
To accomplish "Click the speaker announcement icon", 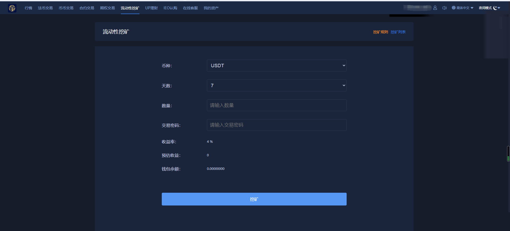I will point(444,8).
